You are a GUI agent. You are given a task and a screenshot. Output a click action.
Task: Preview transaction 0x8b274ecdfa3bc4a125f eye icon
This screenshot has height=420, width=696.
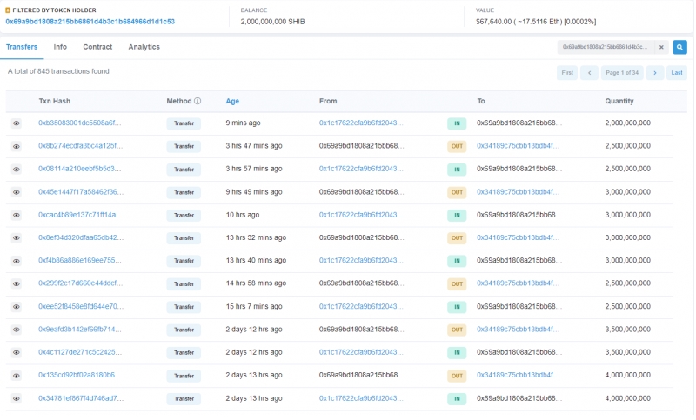click(x=17, y=146)
